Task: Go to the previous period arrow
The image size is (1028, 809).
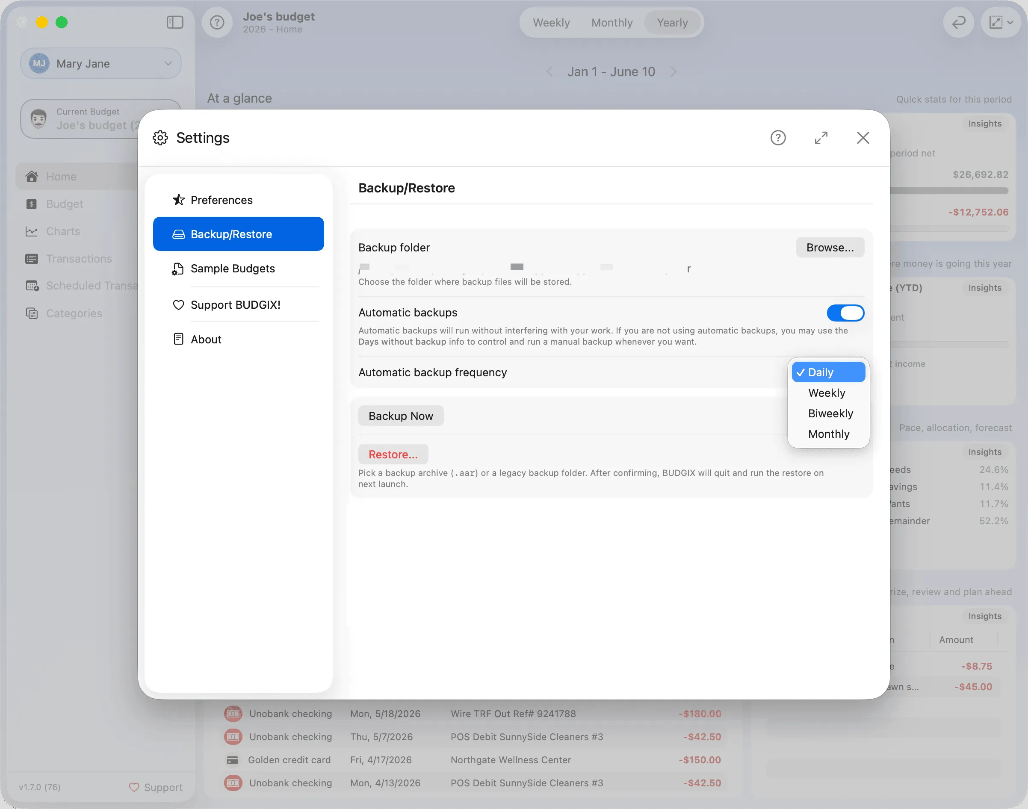Action: (549, 72)
